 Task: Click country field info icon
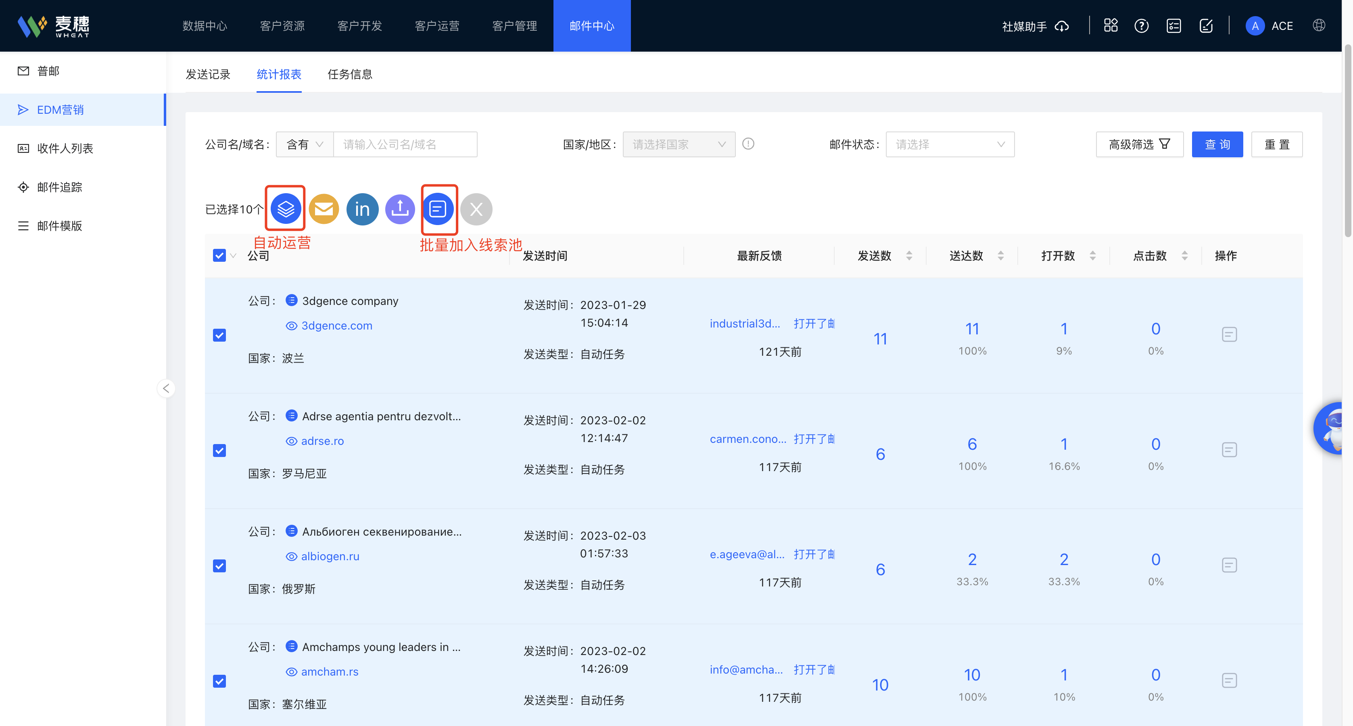coord(748,144)
